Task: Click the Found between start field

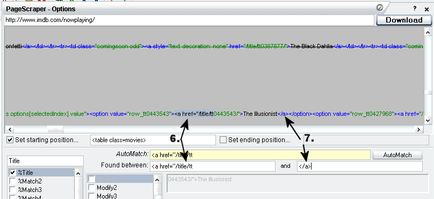Action: point(213,166)
